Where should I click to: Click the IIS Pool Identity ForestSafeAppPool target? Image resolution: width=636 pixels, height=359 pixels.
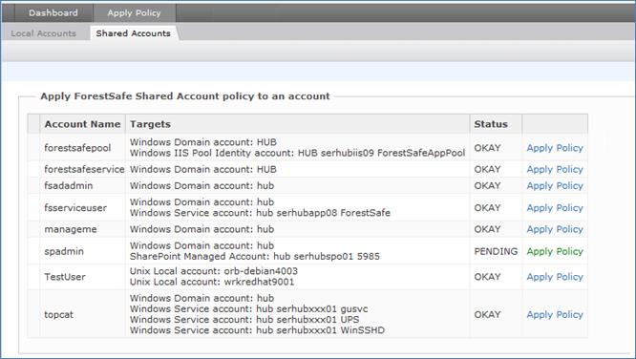click(297, 154)
